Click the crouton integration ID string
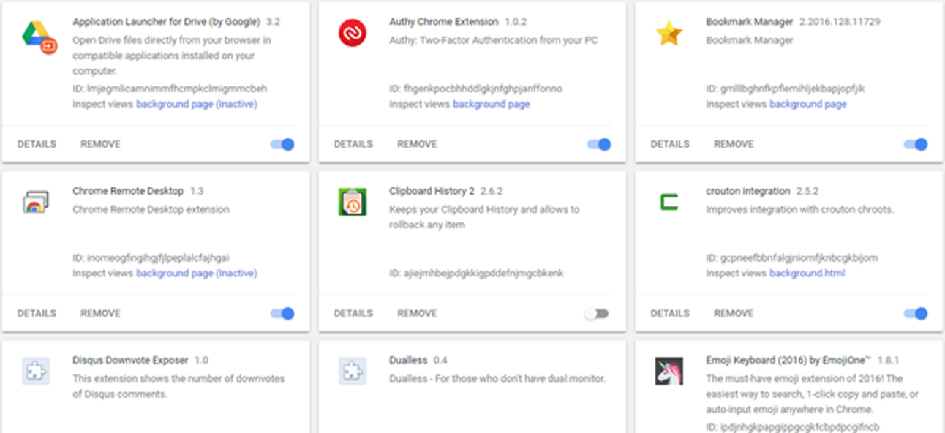The height and width of the screenshot is (433, 945). coord(791,257)
